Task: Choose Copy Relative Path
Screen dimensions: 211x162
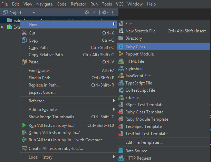Action: (x=46, y=55)
